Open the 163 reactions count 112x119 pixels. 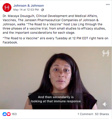click(x=14, y=114)
